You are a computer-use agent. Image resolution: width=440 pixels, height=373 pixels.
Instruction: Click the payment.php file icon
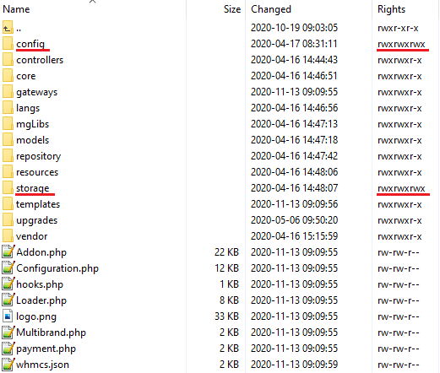(8, 348)
